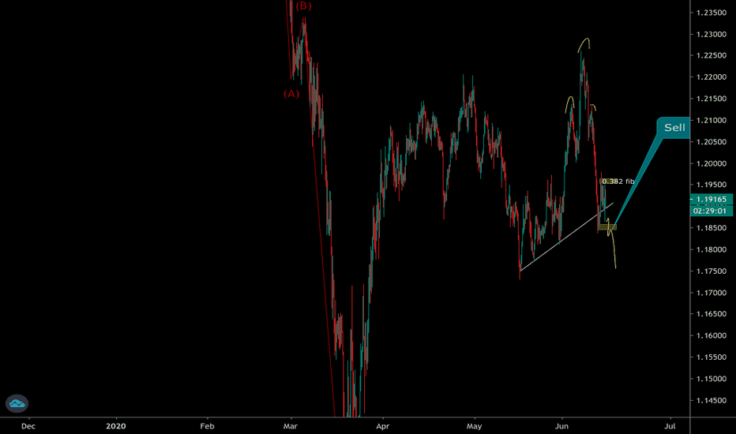The image size is (736, 434).
Task: Click the 1.20500 price axis label
Action: [712, 142]
